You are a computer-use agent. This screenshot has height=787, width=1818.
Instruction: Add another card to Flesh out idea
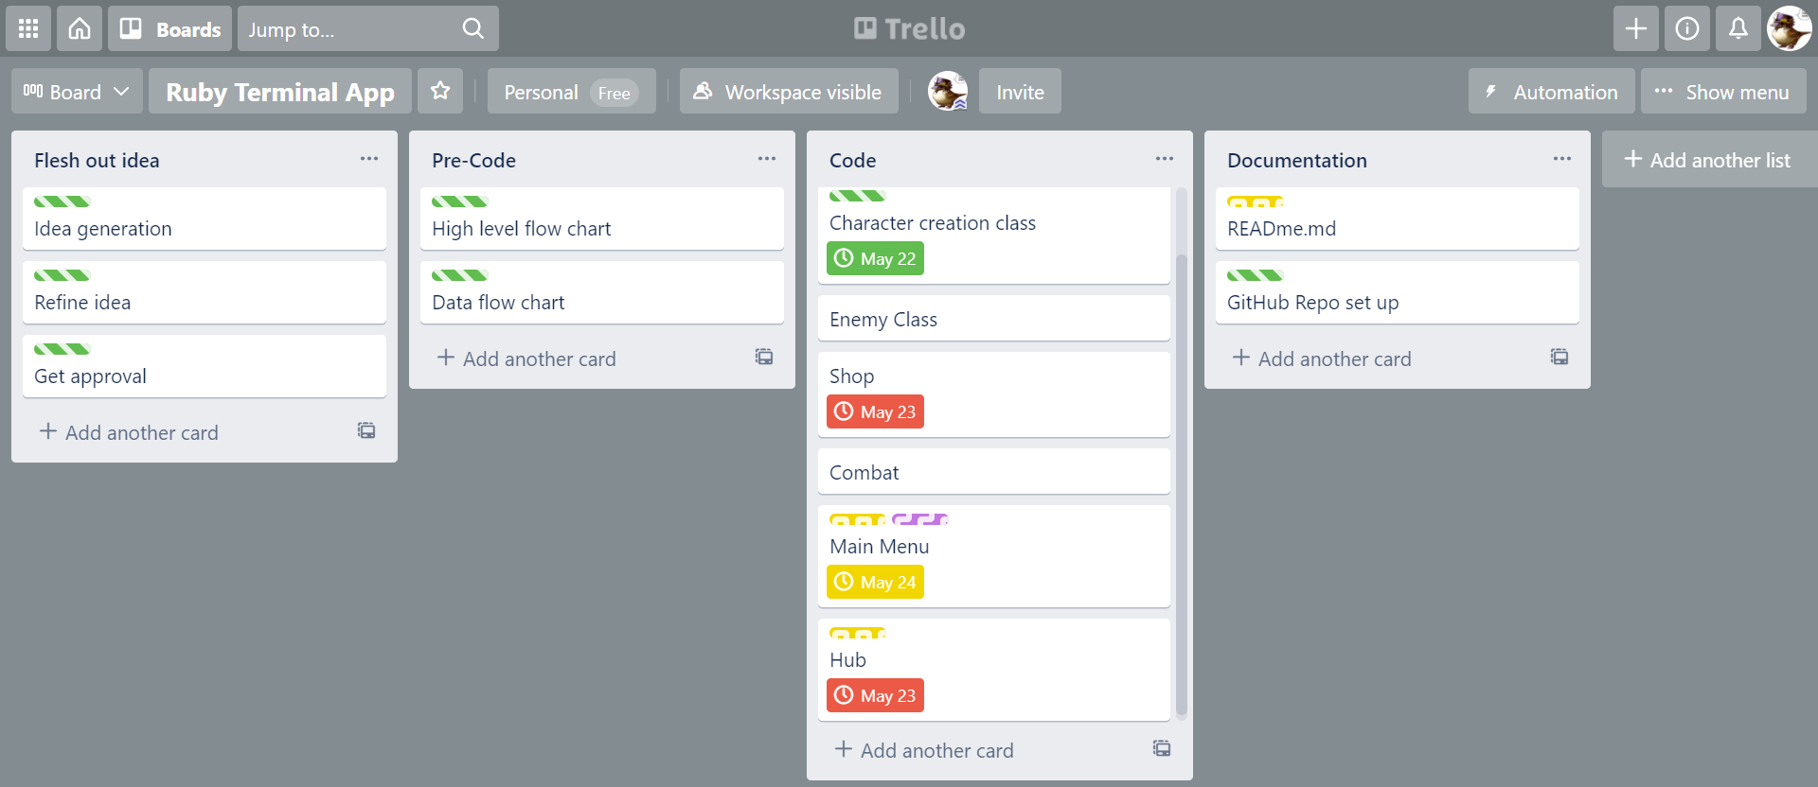tap(129, 432)
